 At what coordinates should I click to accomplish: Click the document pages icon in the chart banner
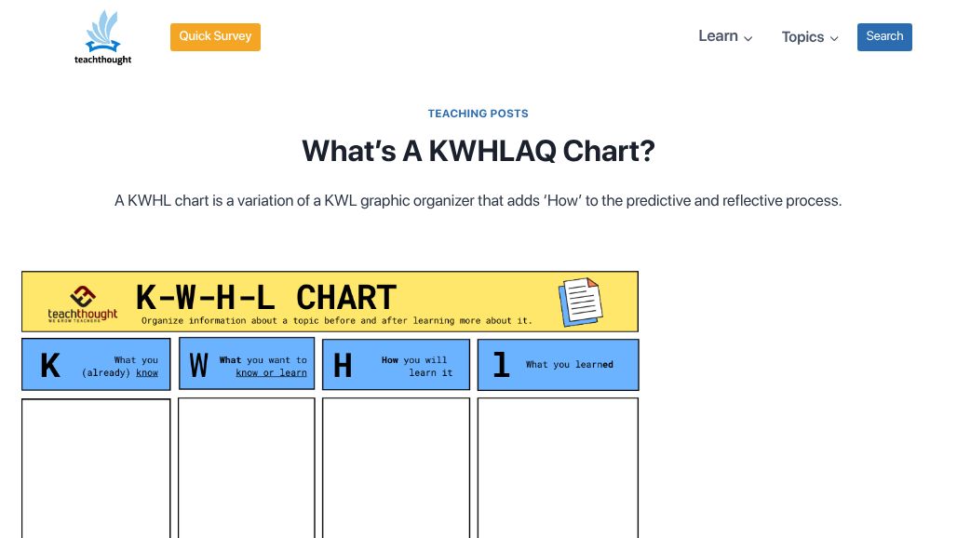[580, 301]
